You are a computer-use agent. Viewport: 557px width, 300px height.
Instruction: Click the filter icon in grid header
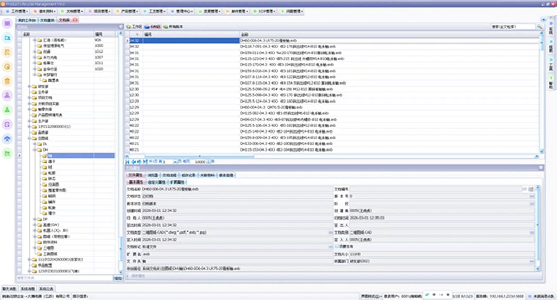pos(137,35)
